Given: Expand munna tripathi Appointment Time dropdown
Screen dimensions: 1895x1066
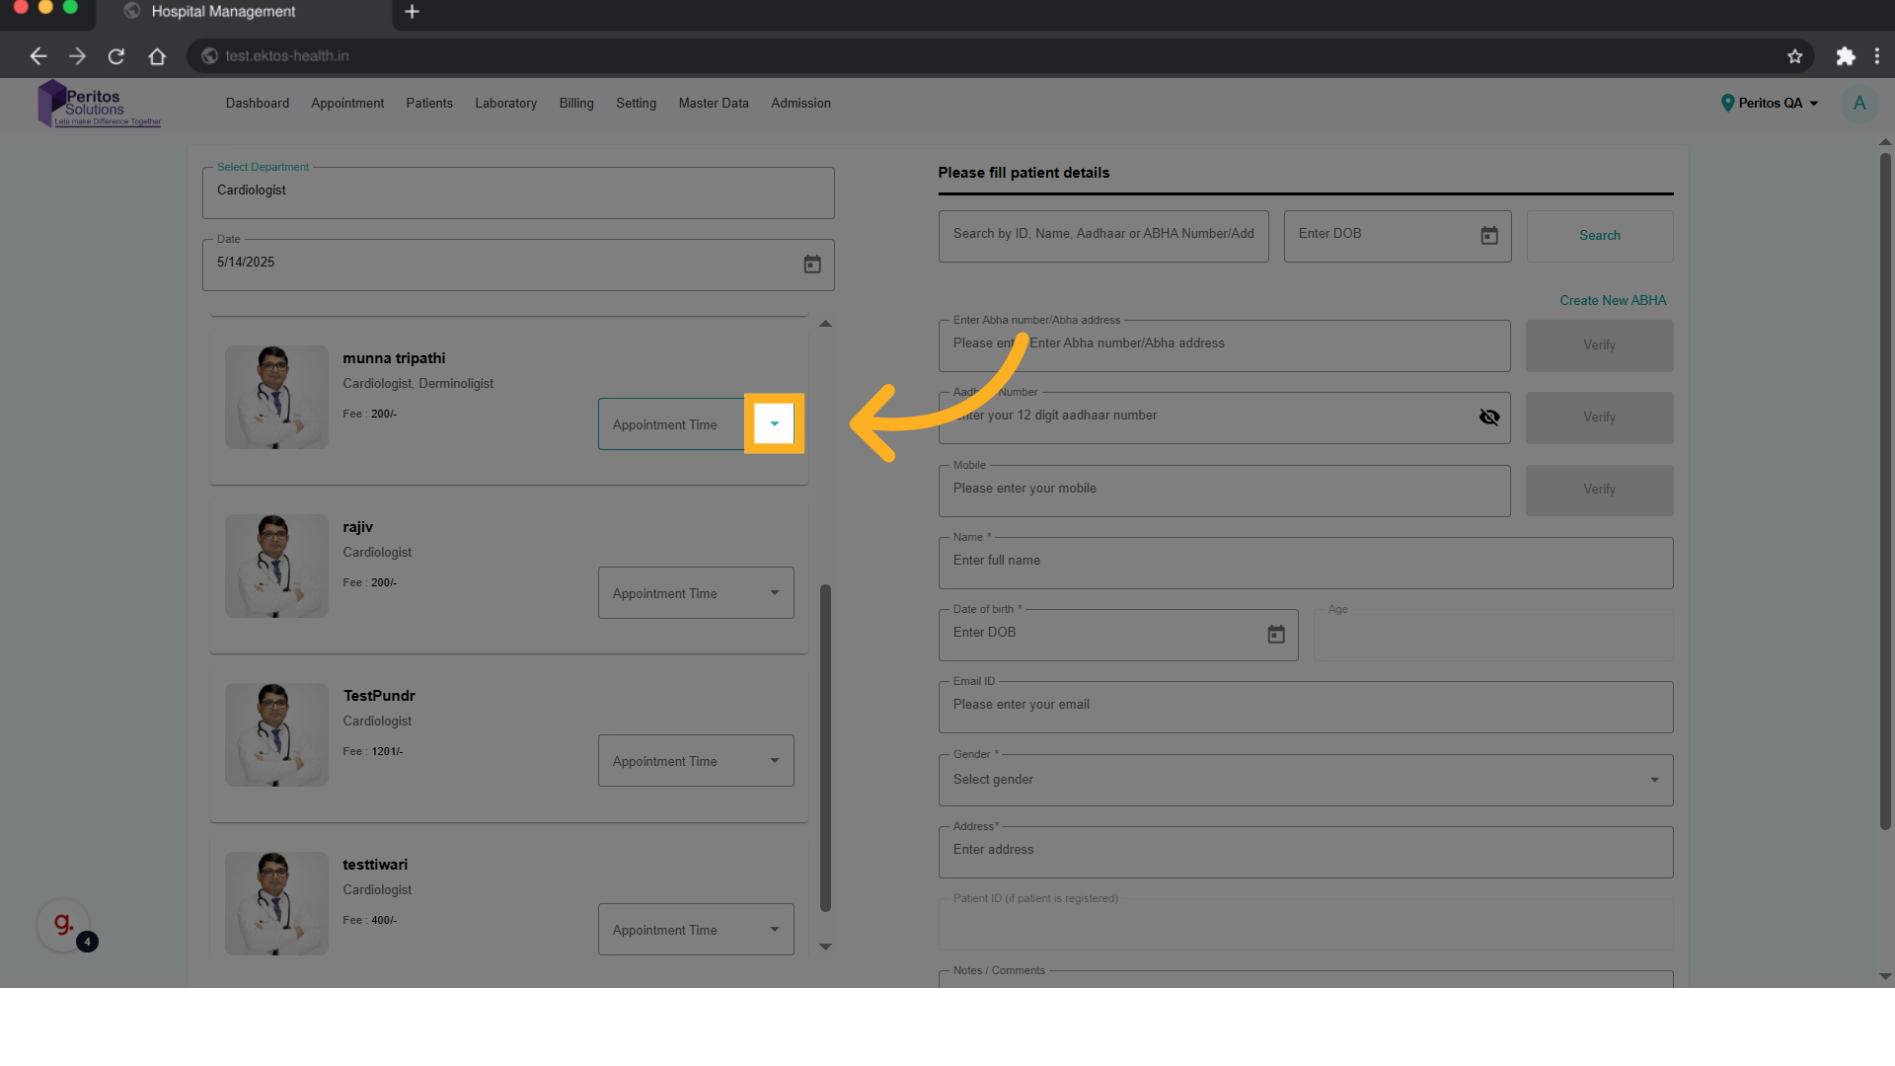Looking at the screenshot, I should [x=774, y=424].
